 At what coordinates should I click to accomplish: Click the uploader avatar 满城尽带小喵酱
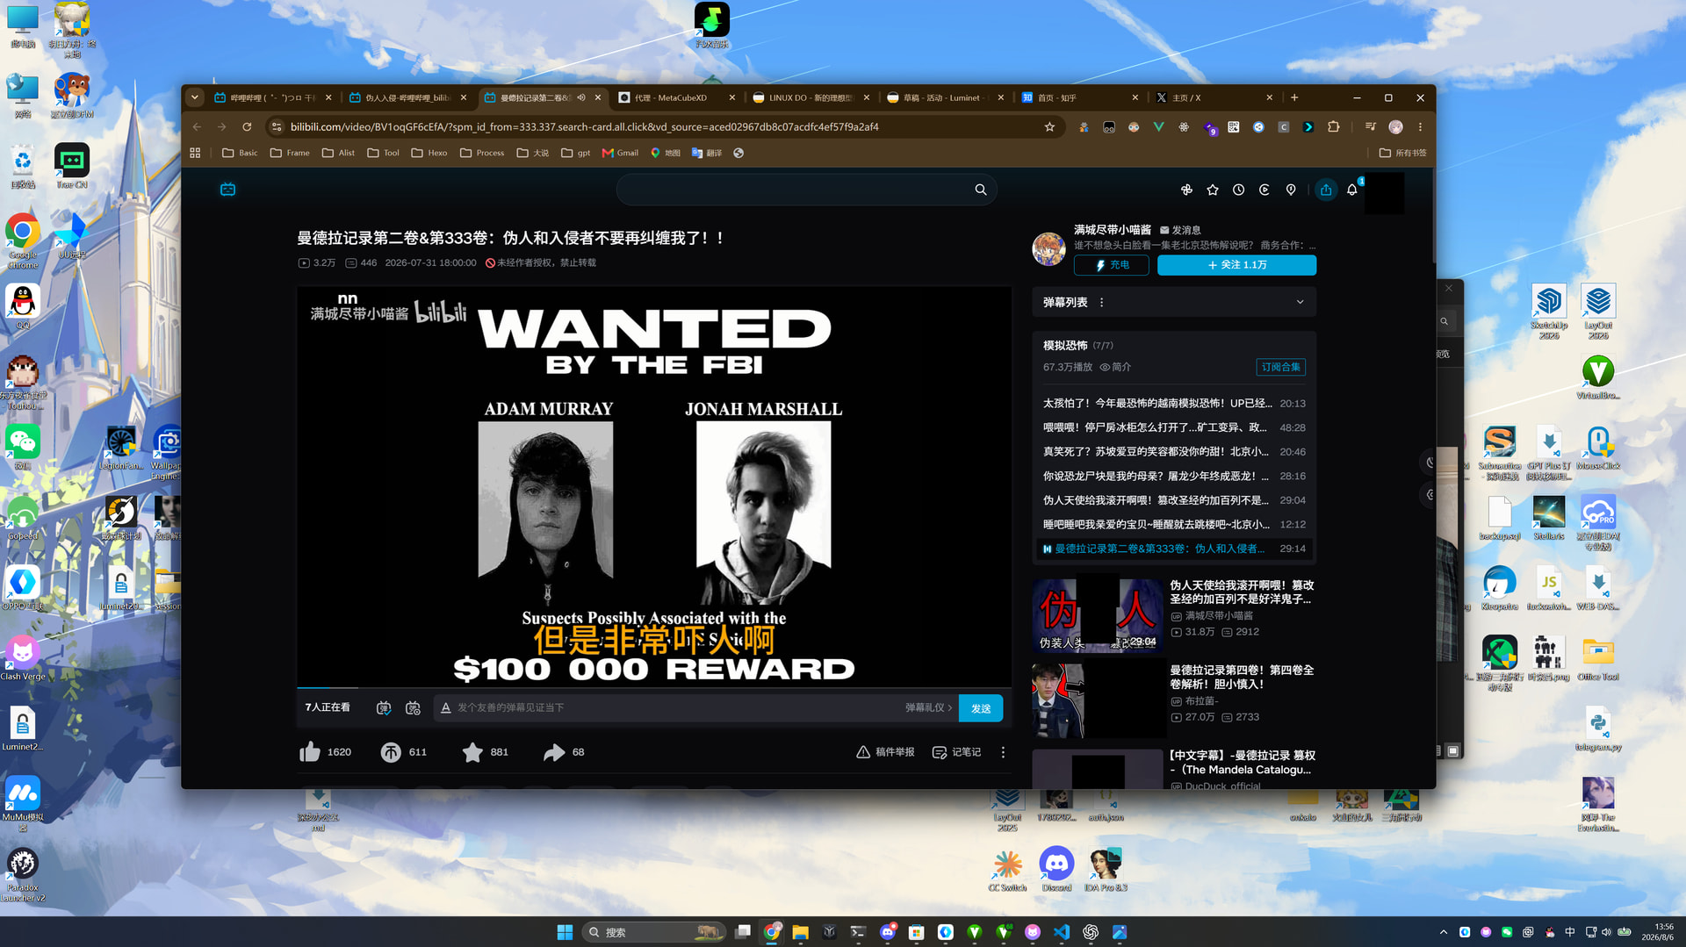(1048, 248)
